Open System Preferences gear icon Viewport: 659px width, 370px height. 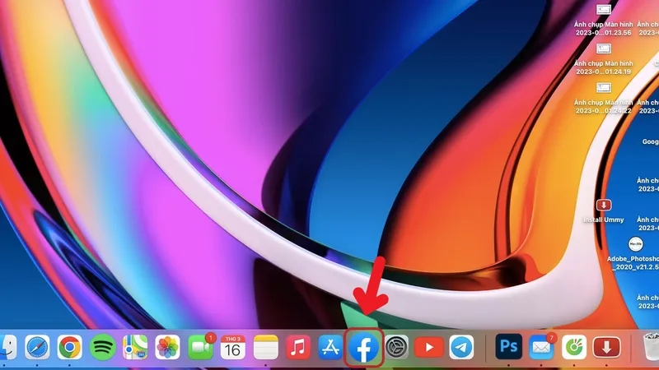(x=396, y=348)
